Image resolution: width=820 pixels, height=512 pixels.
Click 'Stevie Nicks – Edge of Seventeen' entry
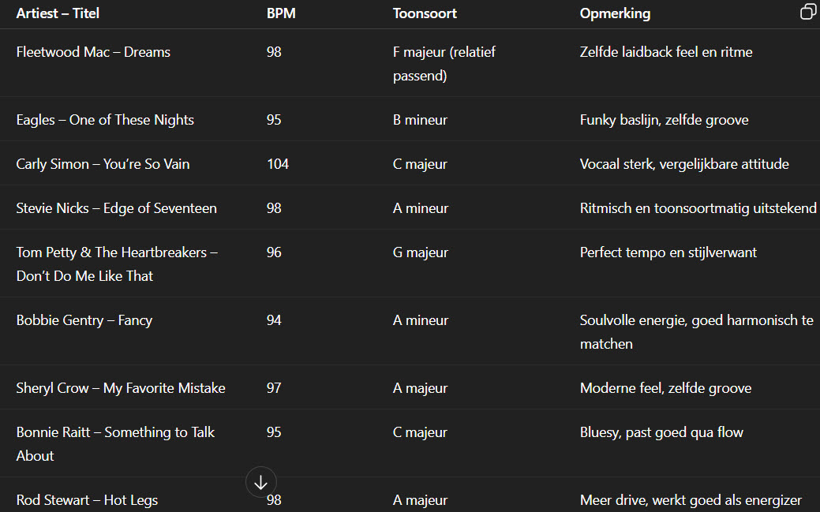116,208
